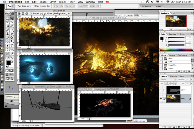The height and width of the screenshot is (129, 194).
Task: Select the Blur tool
Action: tap(7, 41)
